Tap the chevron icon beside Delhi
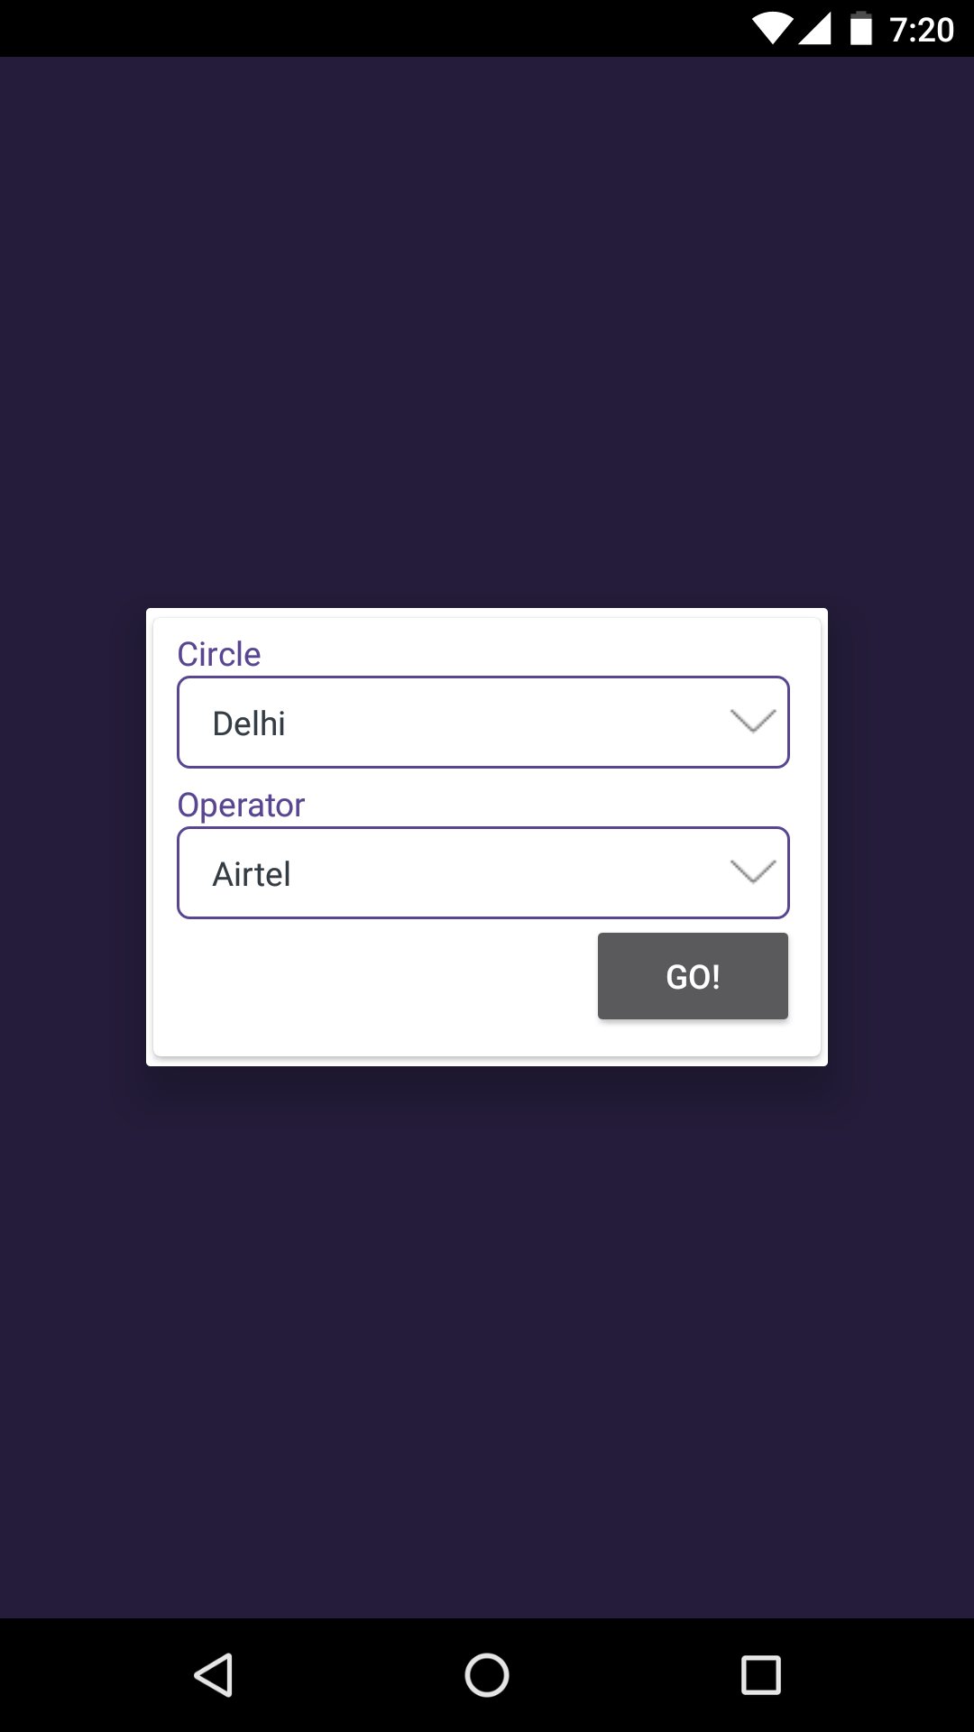974x1732 pixels. point(753,721)
